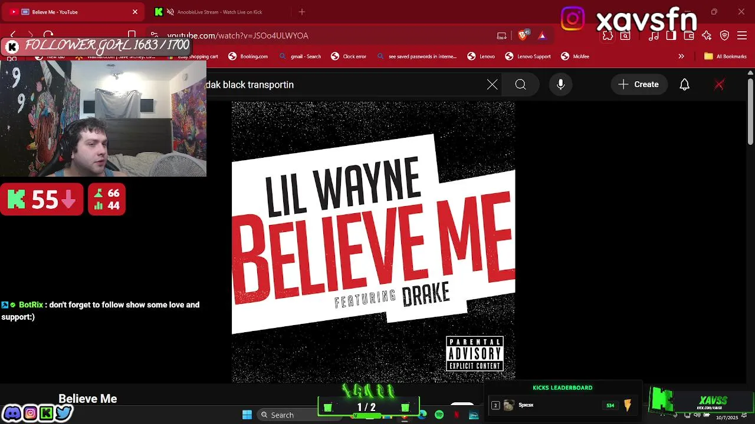Restore down the browser window
This screenshot has width=755, height=424.
coord(714,12)
